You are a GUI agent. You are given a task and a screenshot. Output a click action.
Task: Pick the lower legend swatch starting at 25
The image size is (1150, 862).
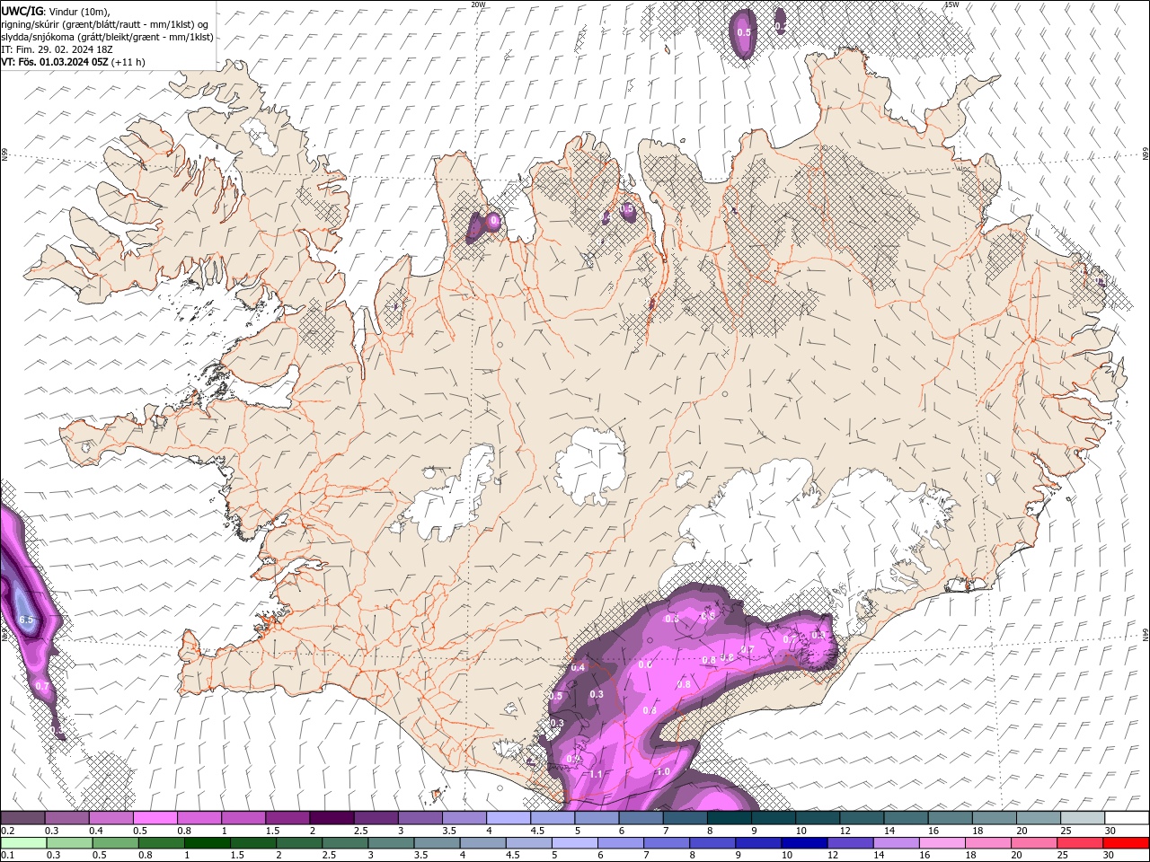pos(1080,843)
